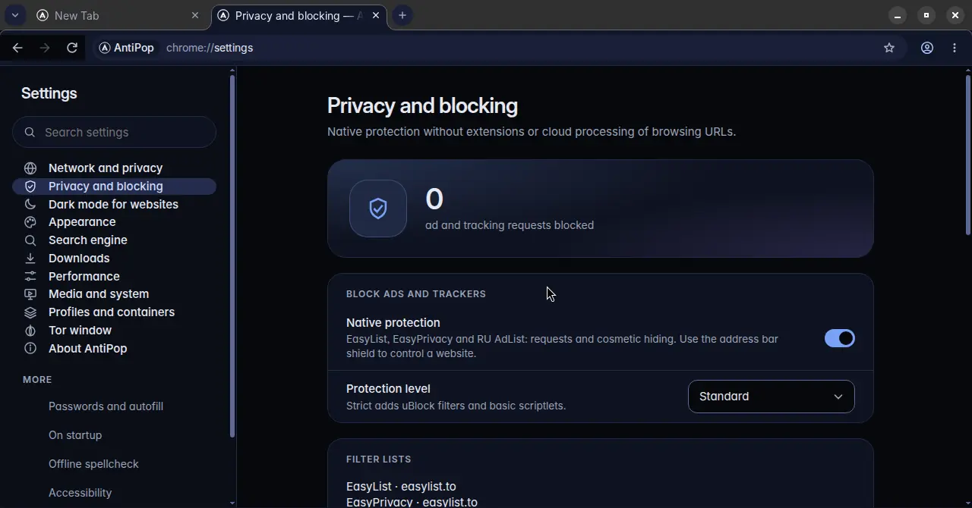972x508 pixels.
Task: Click the forward navigation arrow
Action: (x=45, y=48)
